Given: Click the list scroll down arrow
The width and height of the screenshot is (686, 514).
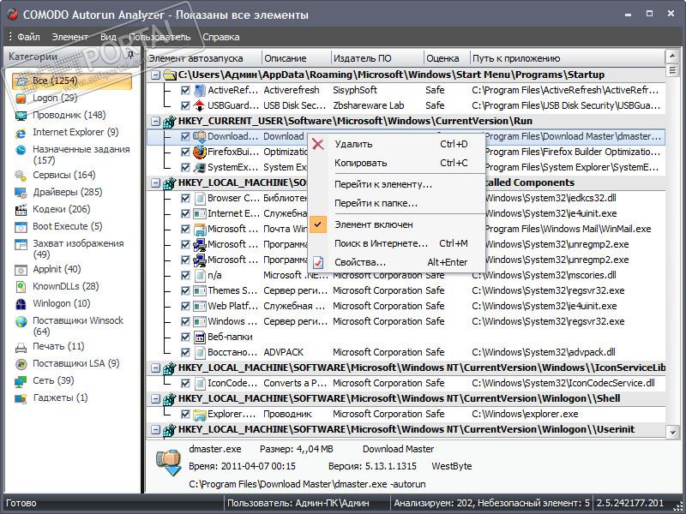Looking at the screenshot, I should tap(672, 432).
